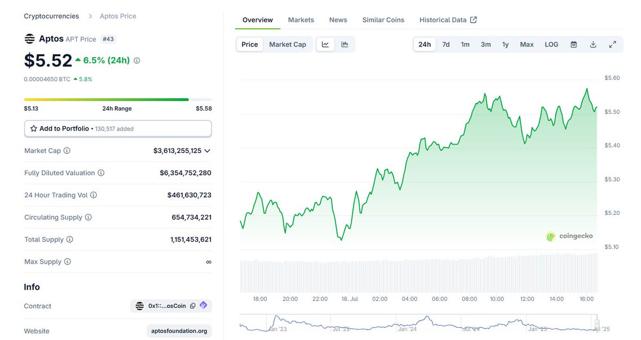Click info icon next to 24h change
The height and width of the screenshot is (340, 641).
[137, 60]
